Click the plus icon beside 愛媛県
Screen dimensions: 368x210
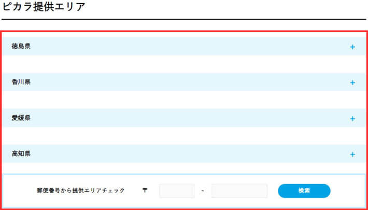[x=352, y=119]
